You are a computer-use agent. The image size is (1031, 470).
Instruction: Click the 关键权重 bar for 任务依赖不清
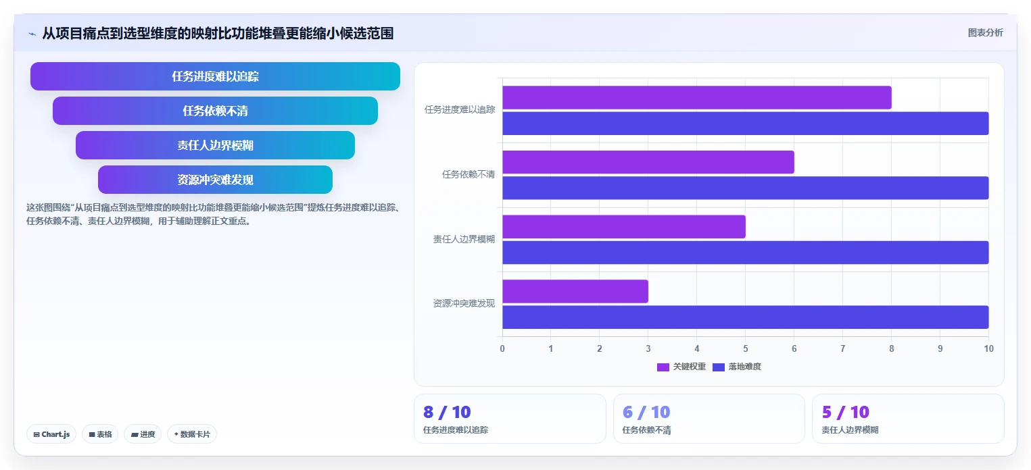pos(648,162)
